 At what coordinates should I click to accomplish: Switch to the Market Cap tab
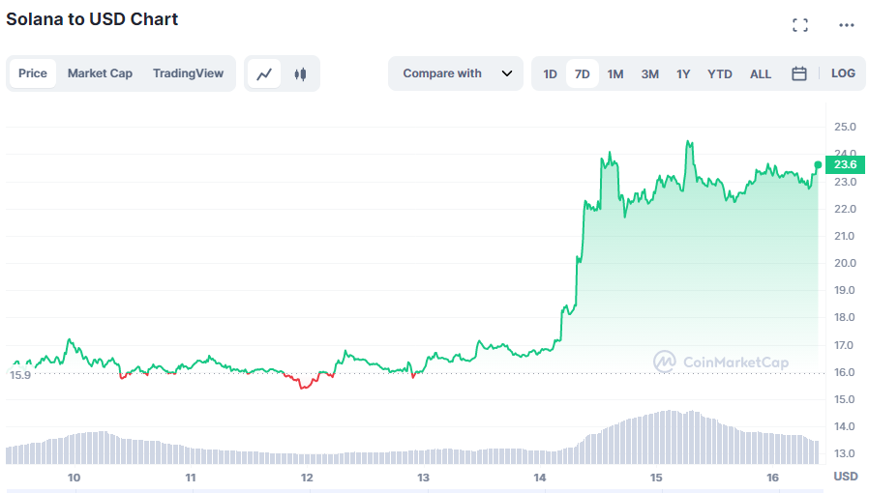point(100,73)
